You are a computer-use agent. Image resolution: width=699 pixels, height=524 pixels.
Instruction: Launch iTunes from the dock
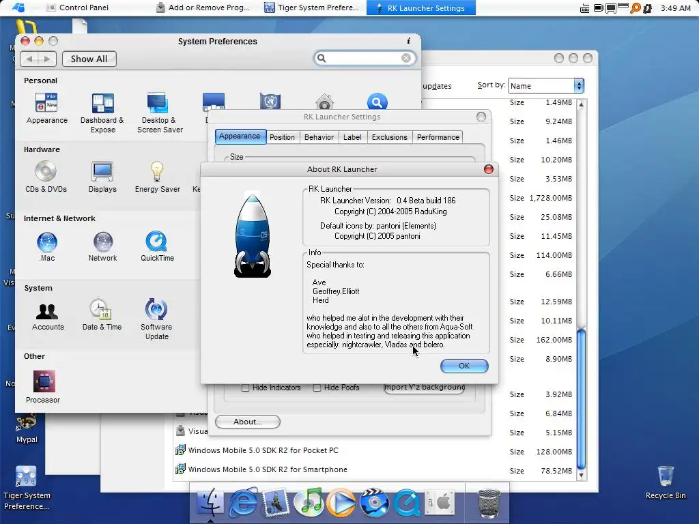pos(309,502)
